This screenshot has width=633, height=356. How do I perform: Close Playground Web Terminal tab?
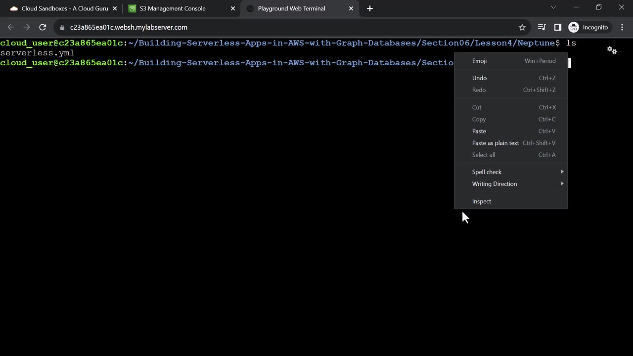[351, 8]
